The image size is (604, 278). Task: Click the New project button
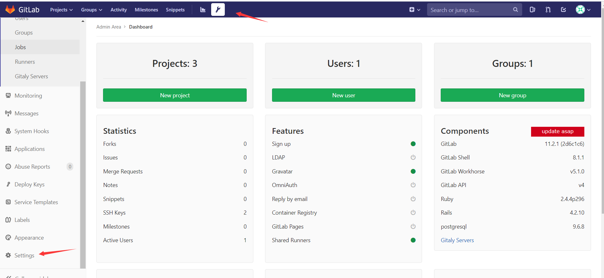coord(175,95)
